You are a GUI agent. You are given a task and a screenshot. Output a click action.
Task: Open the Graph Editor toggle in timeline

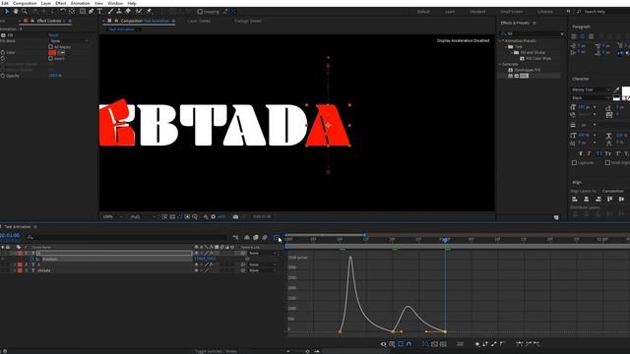(276, 238)
